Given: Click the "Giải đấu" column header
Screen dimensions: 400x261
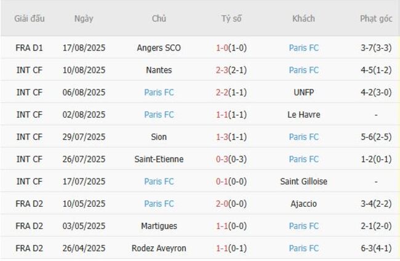Looking at the screenshot, I should point(30,18).
